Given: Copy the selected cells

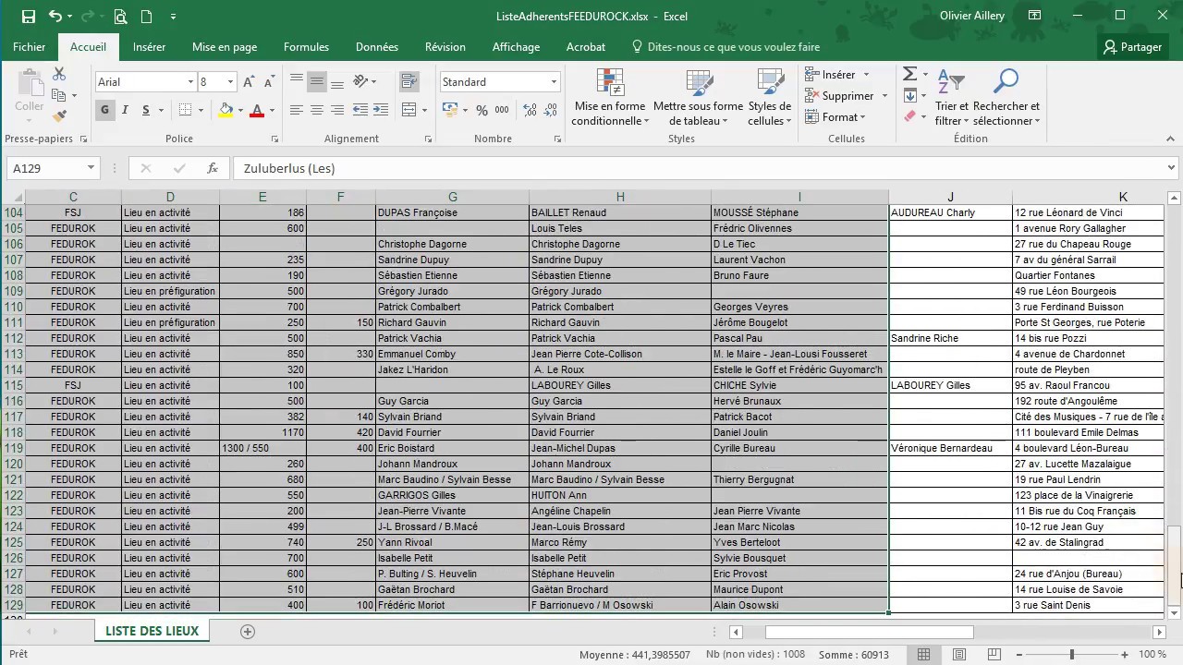Looking at the screenshot, I should click(59, 95).
